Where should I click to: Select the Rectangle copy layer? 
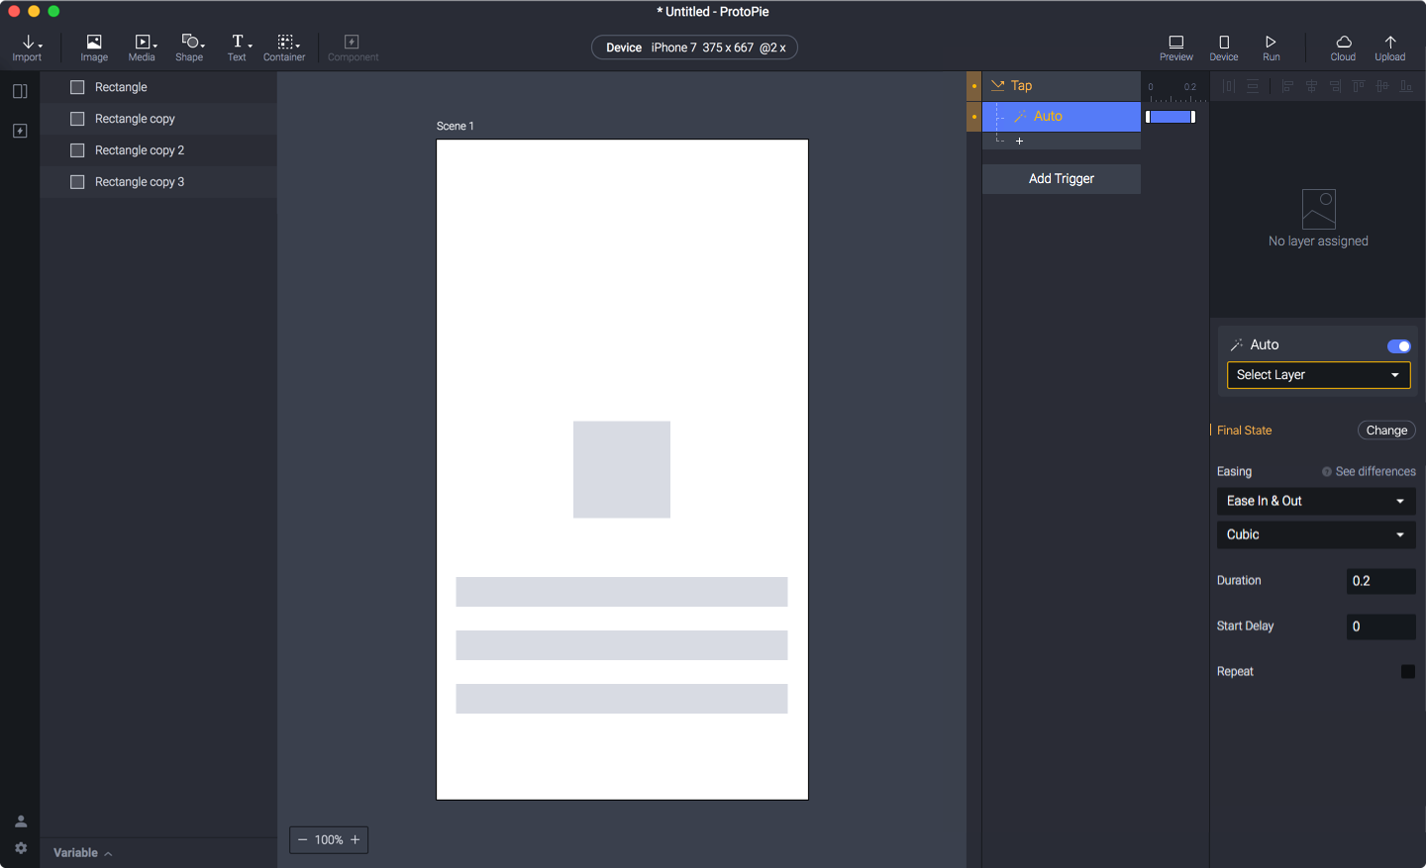pyautogui.click(x=158, y=119)
